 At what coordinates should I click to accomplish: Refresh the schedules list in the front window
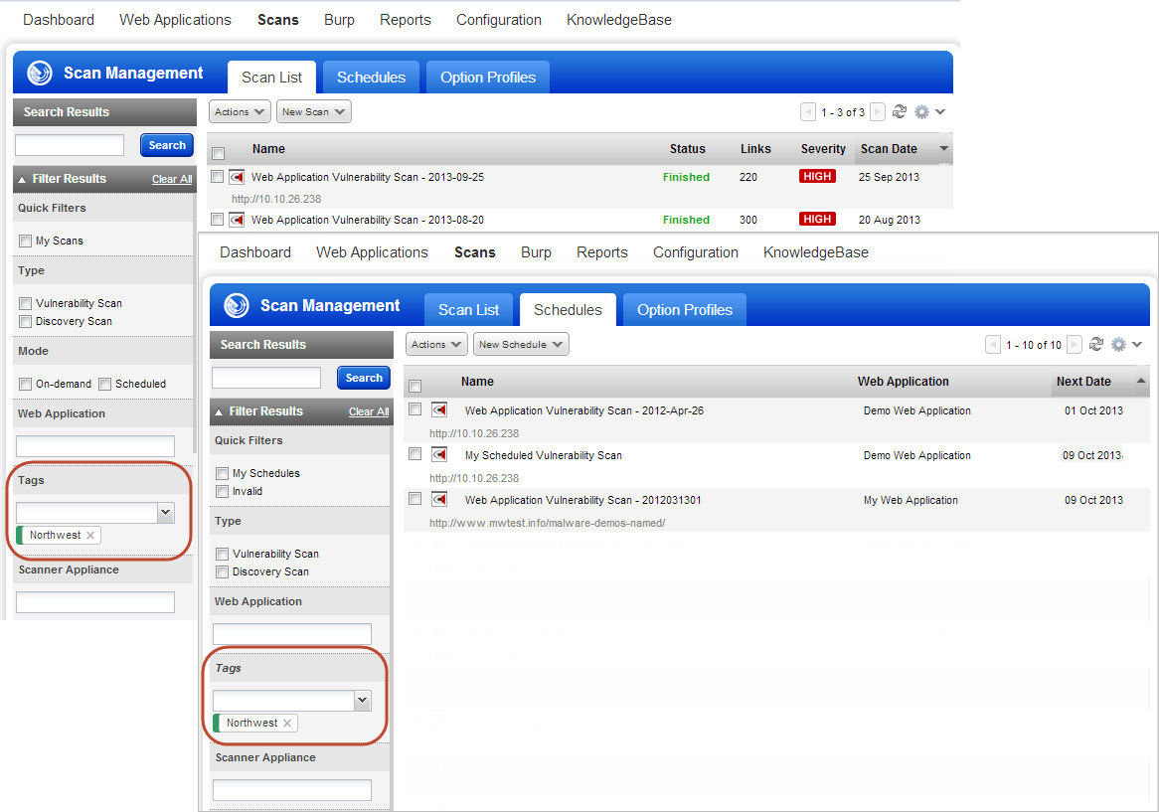1096,344
